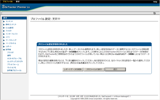Expand the レポート arrow icon
The width and height of the screenshot is (160, 100).
click(4, 47)
